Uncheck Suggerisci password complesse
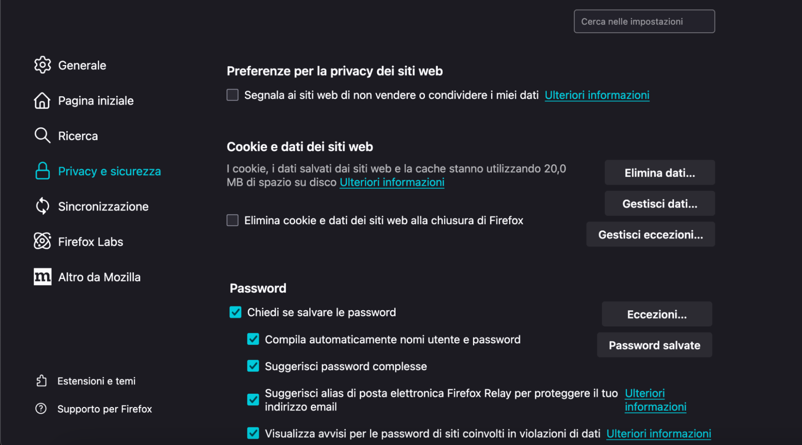The width and height of the screenshot is (802, 445). 252,366
